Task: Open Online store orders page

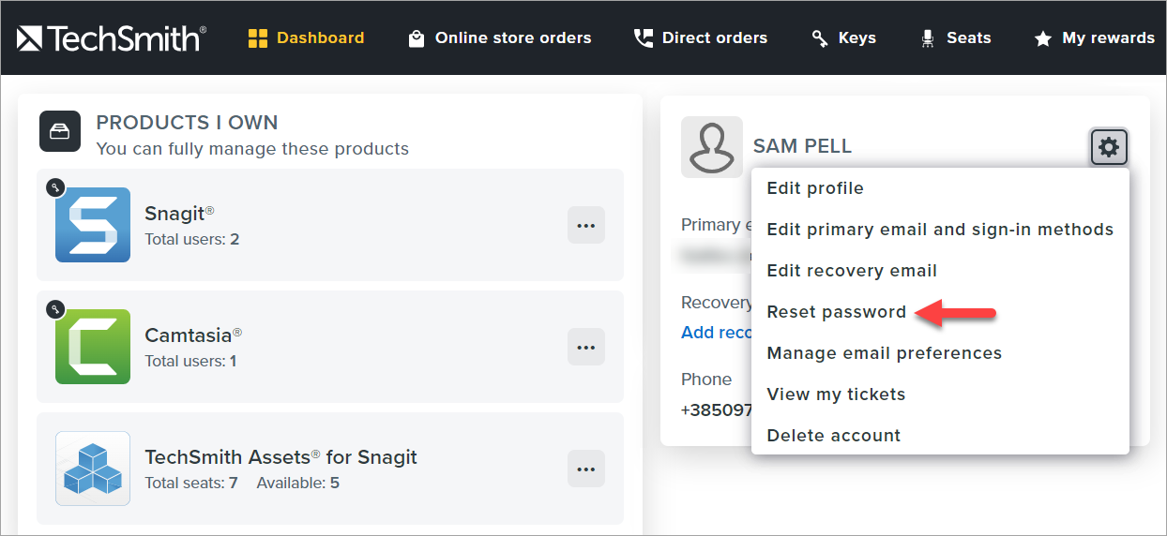Action: (x=500, y=38)
